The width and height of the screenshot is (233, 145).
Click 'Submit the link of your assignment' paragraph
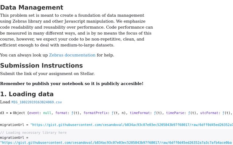coord(47,74)
